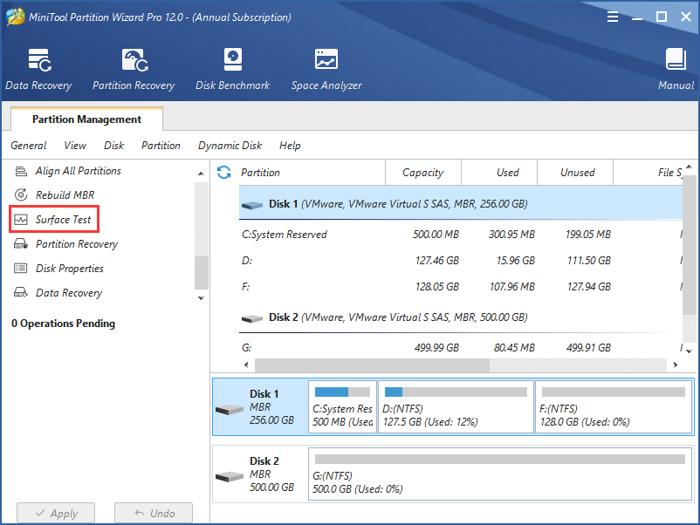
Task: Open the Help menu
Action: click(290, 146)
